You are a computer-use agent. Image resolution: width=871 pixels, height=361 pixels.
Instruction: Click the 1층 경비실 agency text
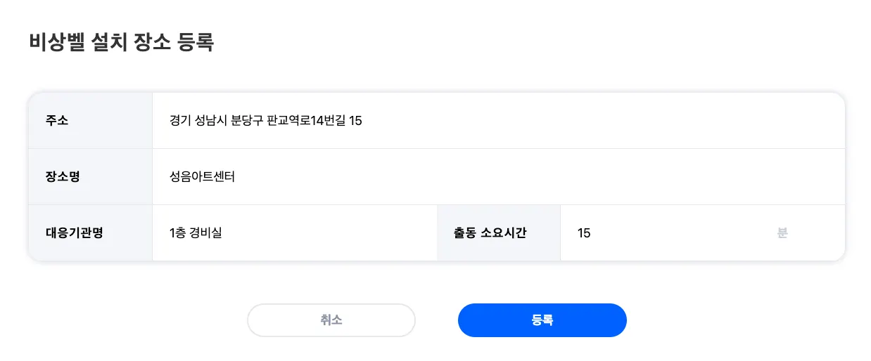(196, 233)
